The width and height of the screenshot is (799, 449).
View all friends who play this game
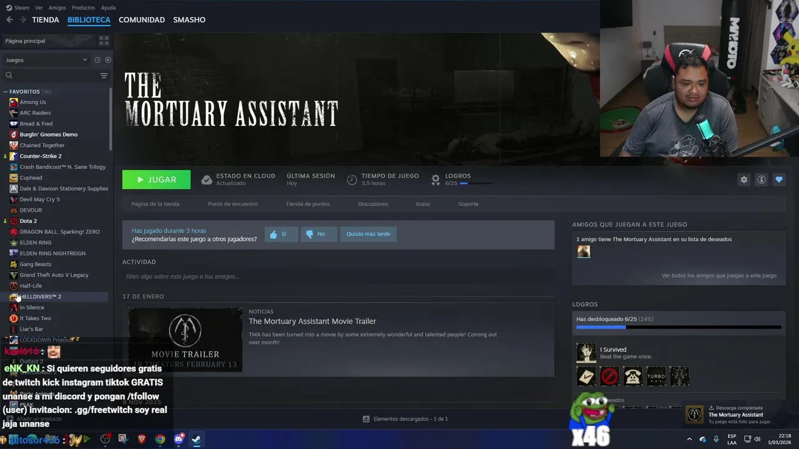pos(719,276)
